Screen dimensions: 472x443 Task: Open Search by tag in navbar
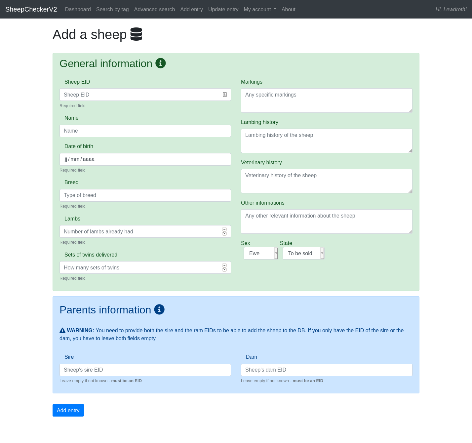(112, 9)
